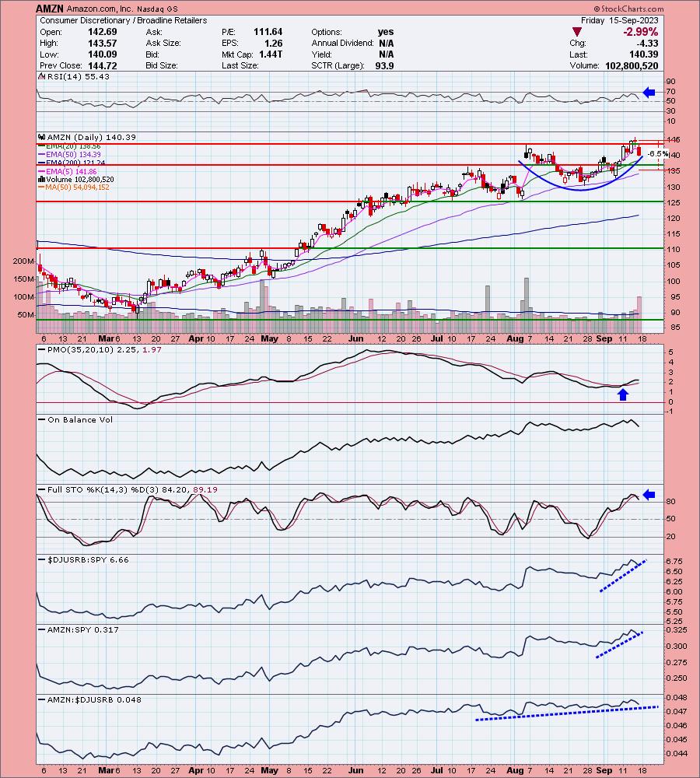The image size is (700, 778).
Task: Click the Ask Size label
Action: coord(163,43)
